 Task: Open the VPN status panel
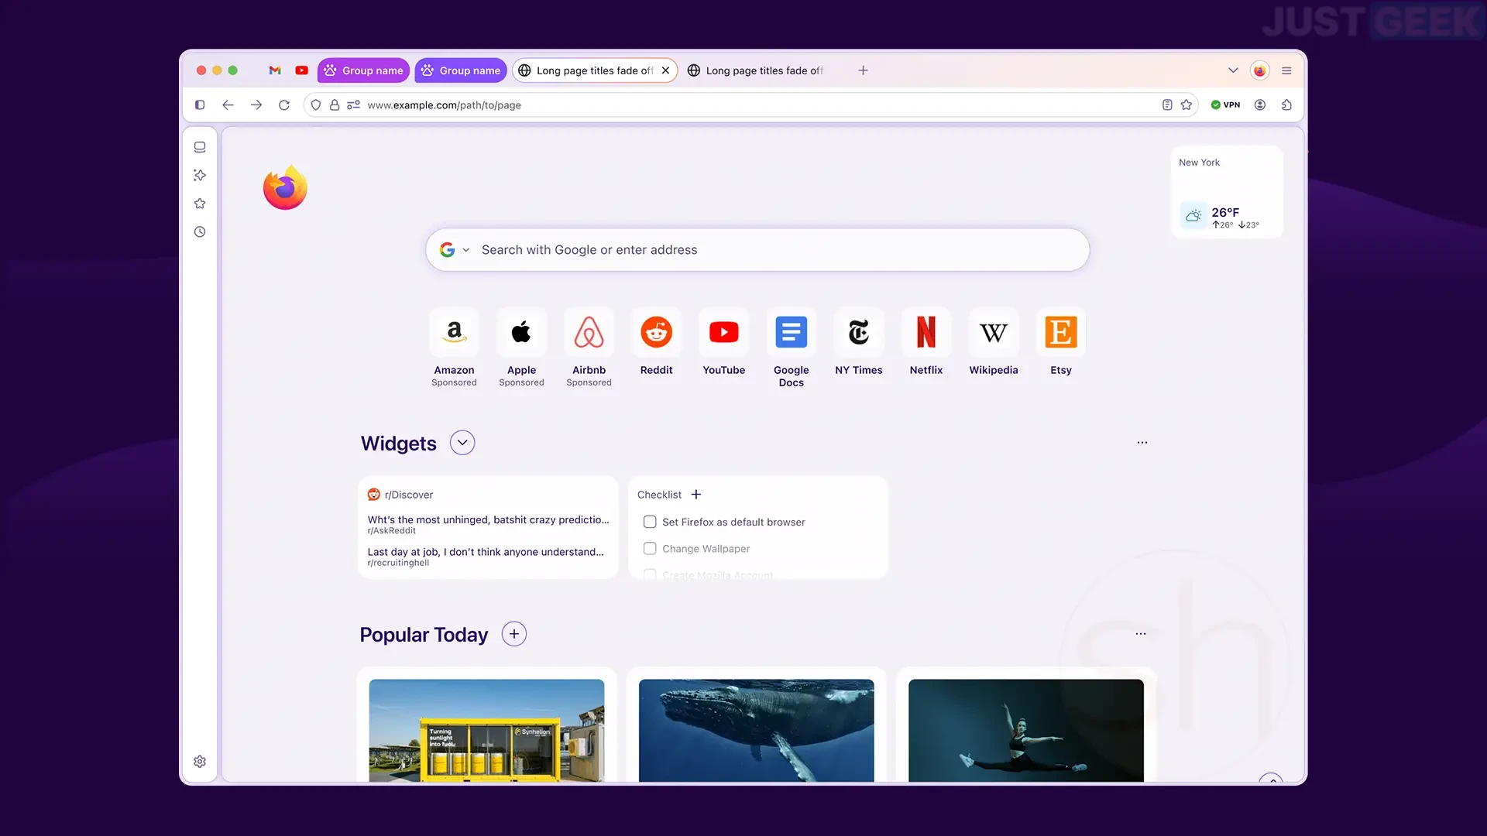tap(1225, 105)
